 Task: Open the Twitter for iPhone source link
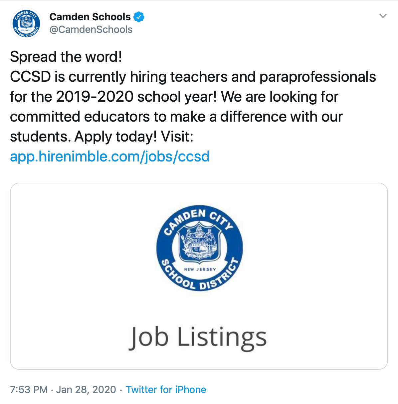(166, 389)
